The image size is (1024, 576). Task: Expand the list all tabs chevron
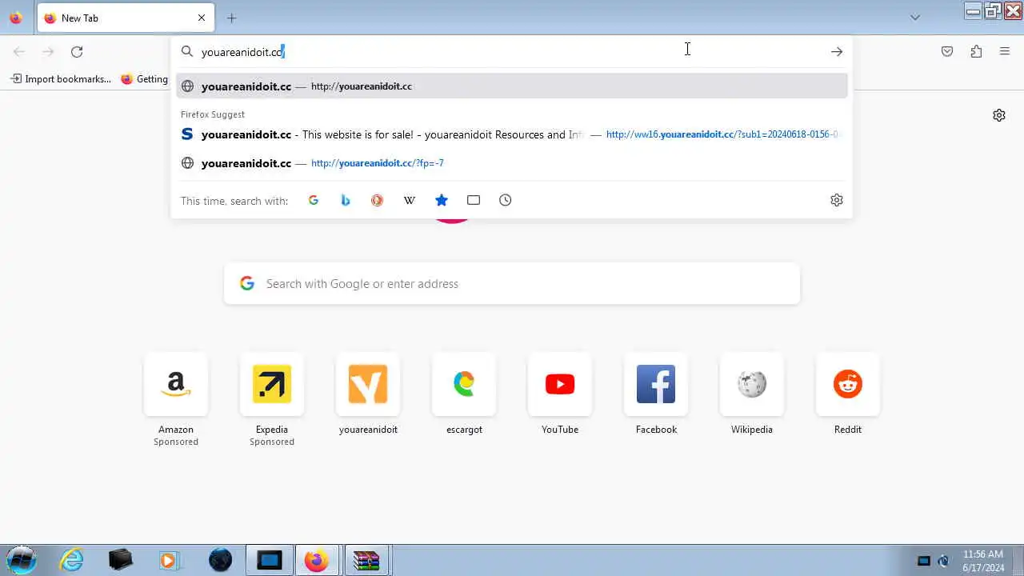tap(915, 18)
